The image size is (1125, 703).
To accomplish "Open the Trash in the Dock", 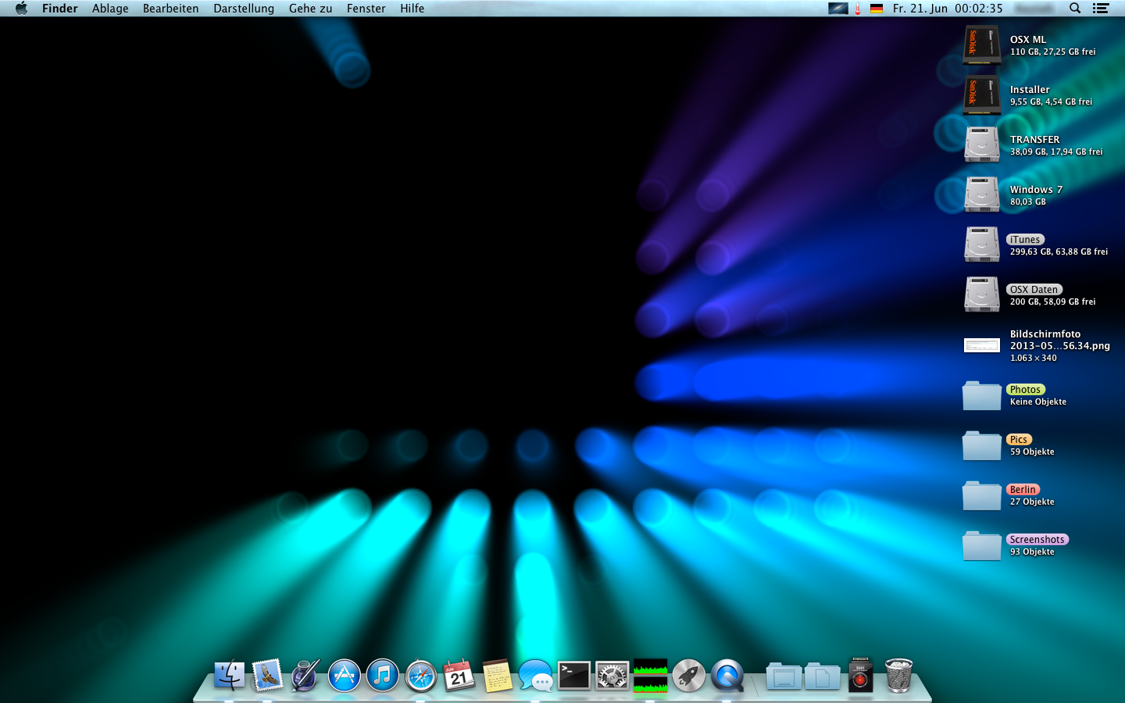I will click(x=898, y=676).
